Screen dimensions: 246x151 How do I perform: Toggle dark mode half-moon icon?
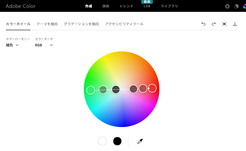click(x=236, y=6)
